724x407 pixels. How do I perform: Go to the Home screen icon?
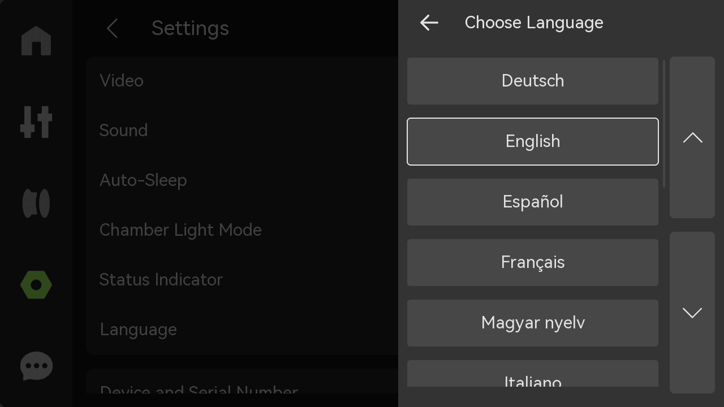pyautogui.click(x=36, y=41)
